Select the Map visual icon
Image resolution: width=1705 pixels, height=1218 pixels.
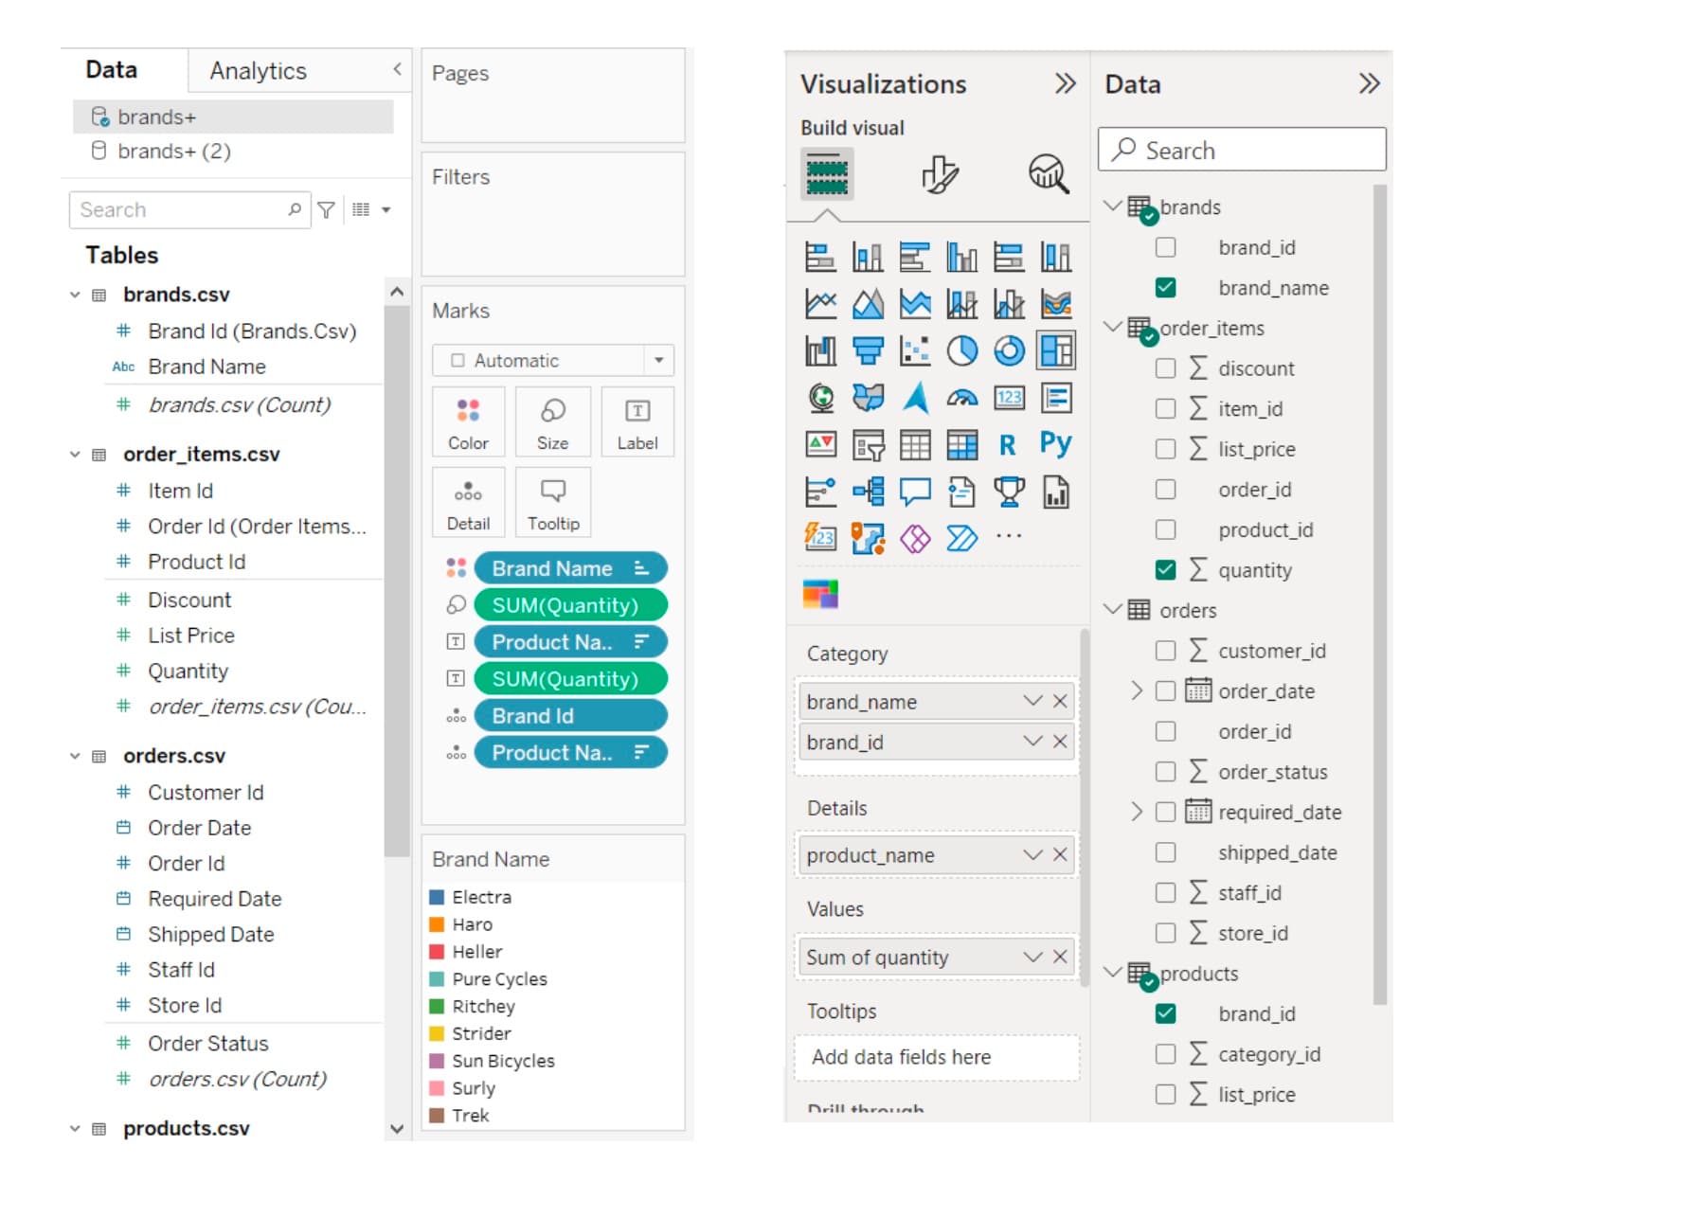pyautogui.click(x=820, y=398)
